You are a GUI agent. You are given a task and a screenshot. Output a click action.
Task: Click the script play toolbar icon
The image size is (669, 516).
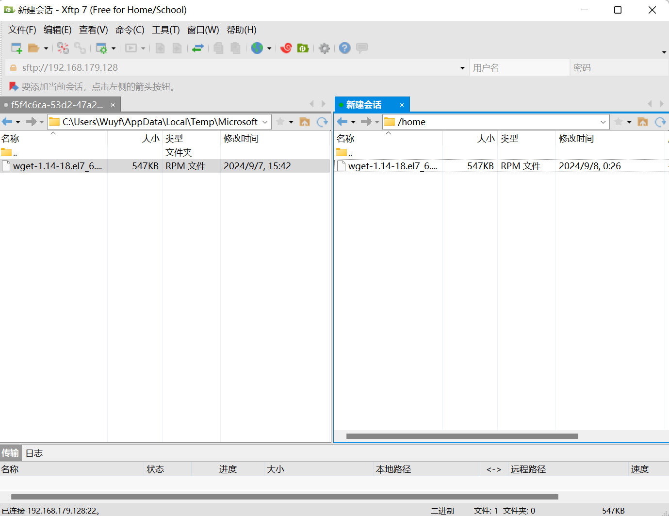point(131,48)
